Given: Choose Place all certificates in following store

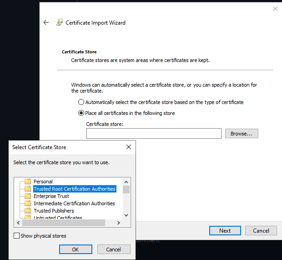Looking at the screenshot, I should (81, 113).
